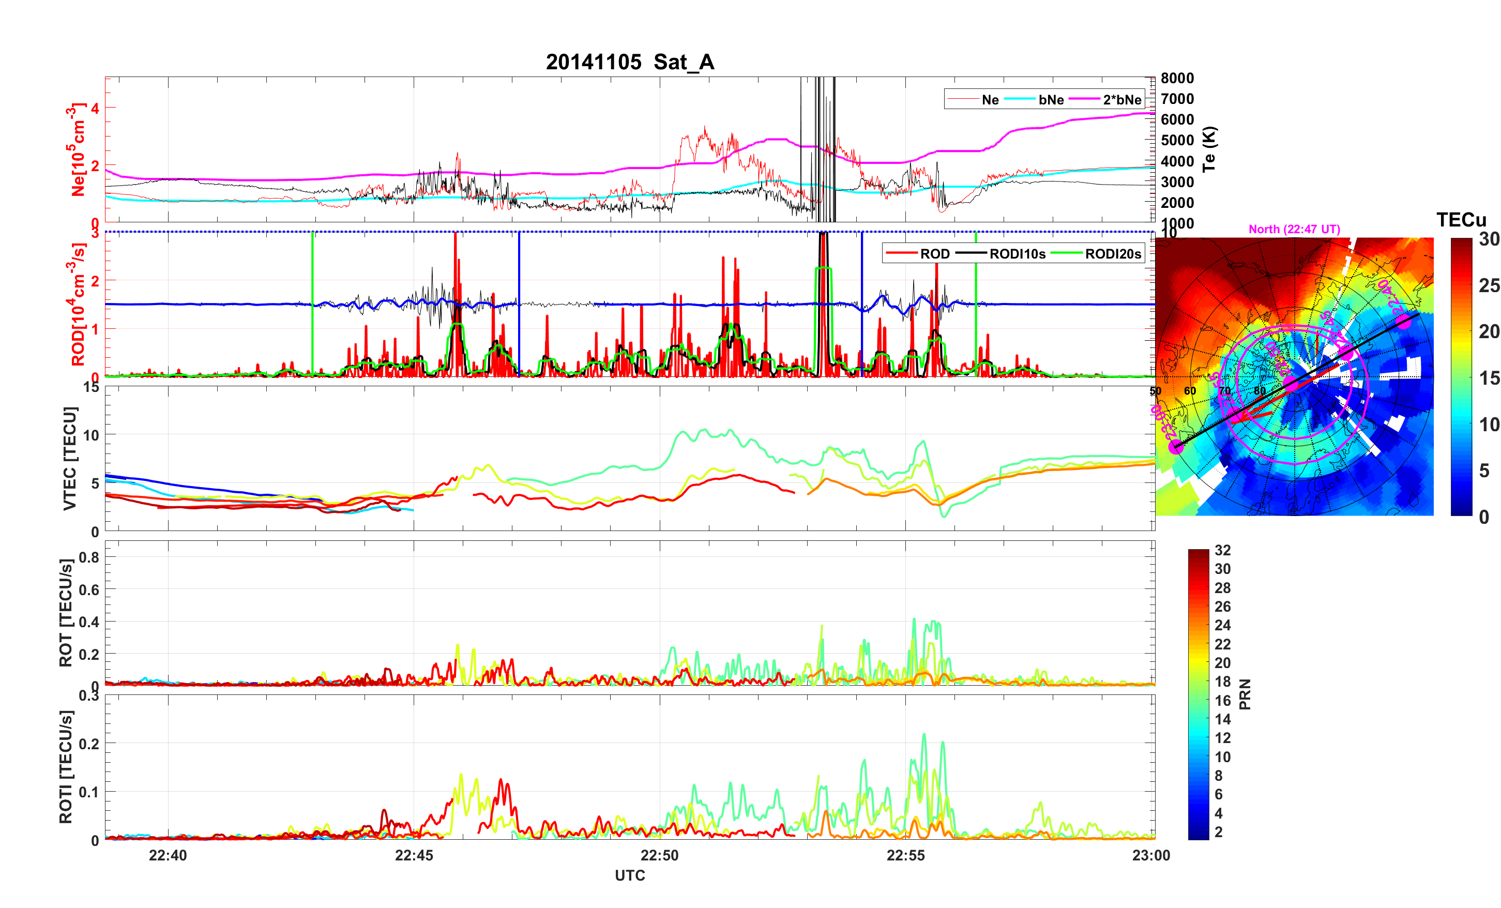Viewport: 1501px width, 908px height.
Task: Click the dark blue bottom of the PRN colorbar
Action: (1198, 835)
